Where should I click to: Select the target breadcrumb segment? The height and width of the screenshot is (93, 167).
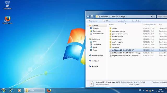(123, 17)
